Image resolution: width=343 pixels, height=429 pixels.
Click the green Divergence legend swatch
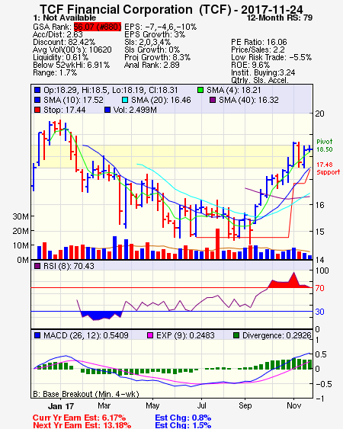pyautogui.click(x=236, y=335)
